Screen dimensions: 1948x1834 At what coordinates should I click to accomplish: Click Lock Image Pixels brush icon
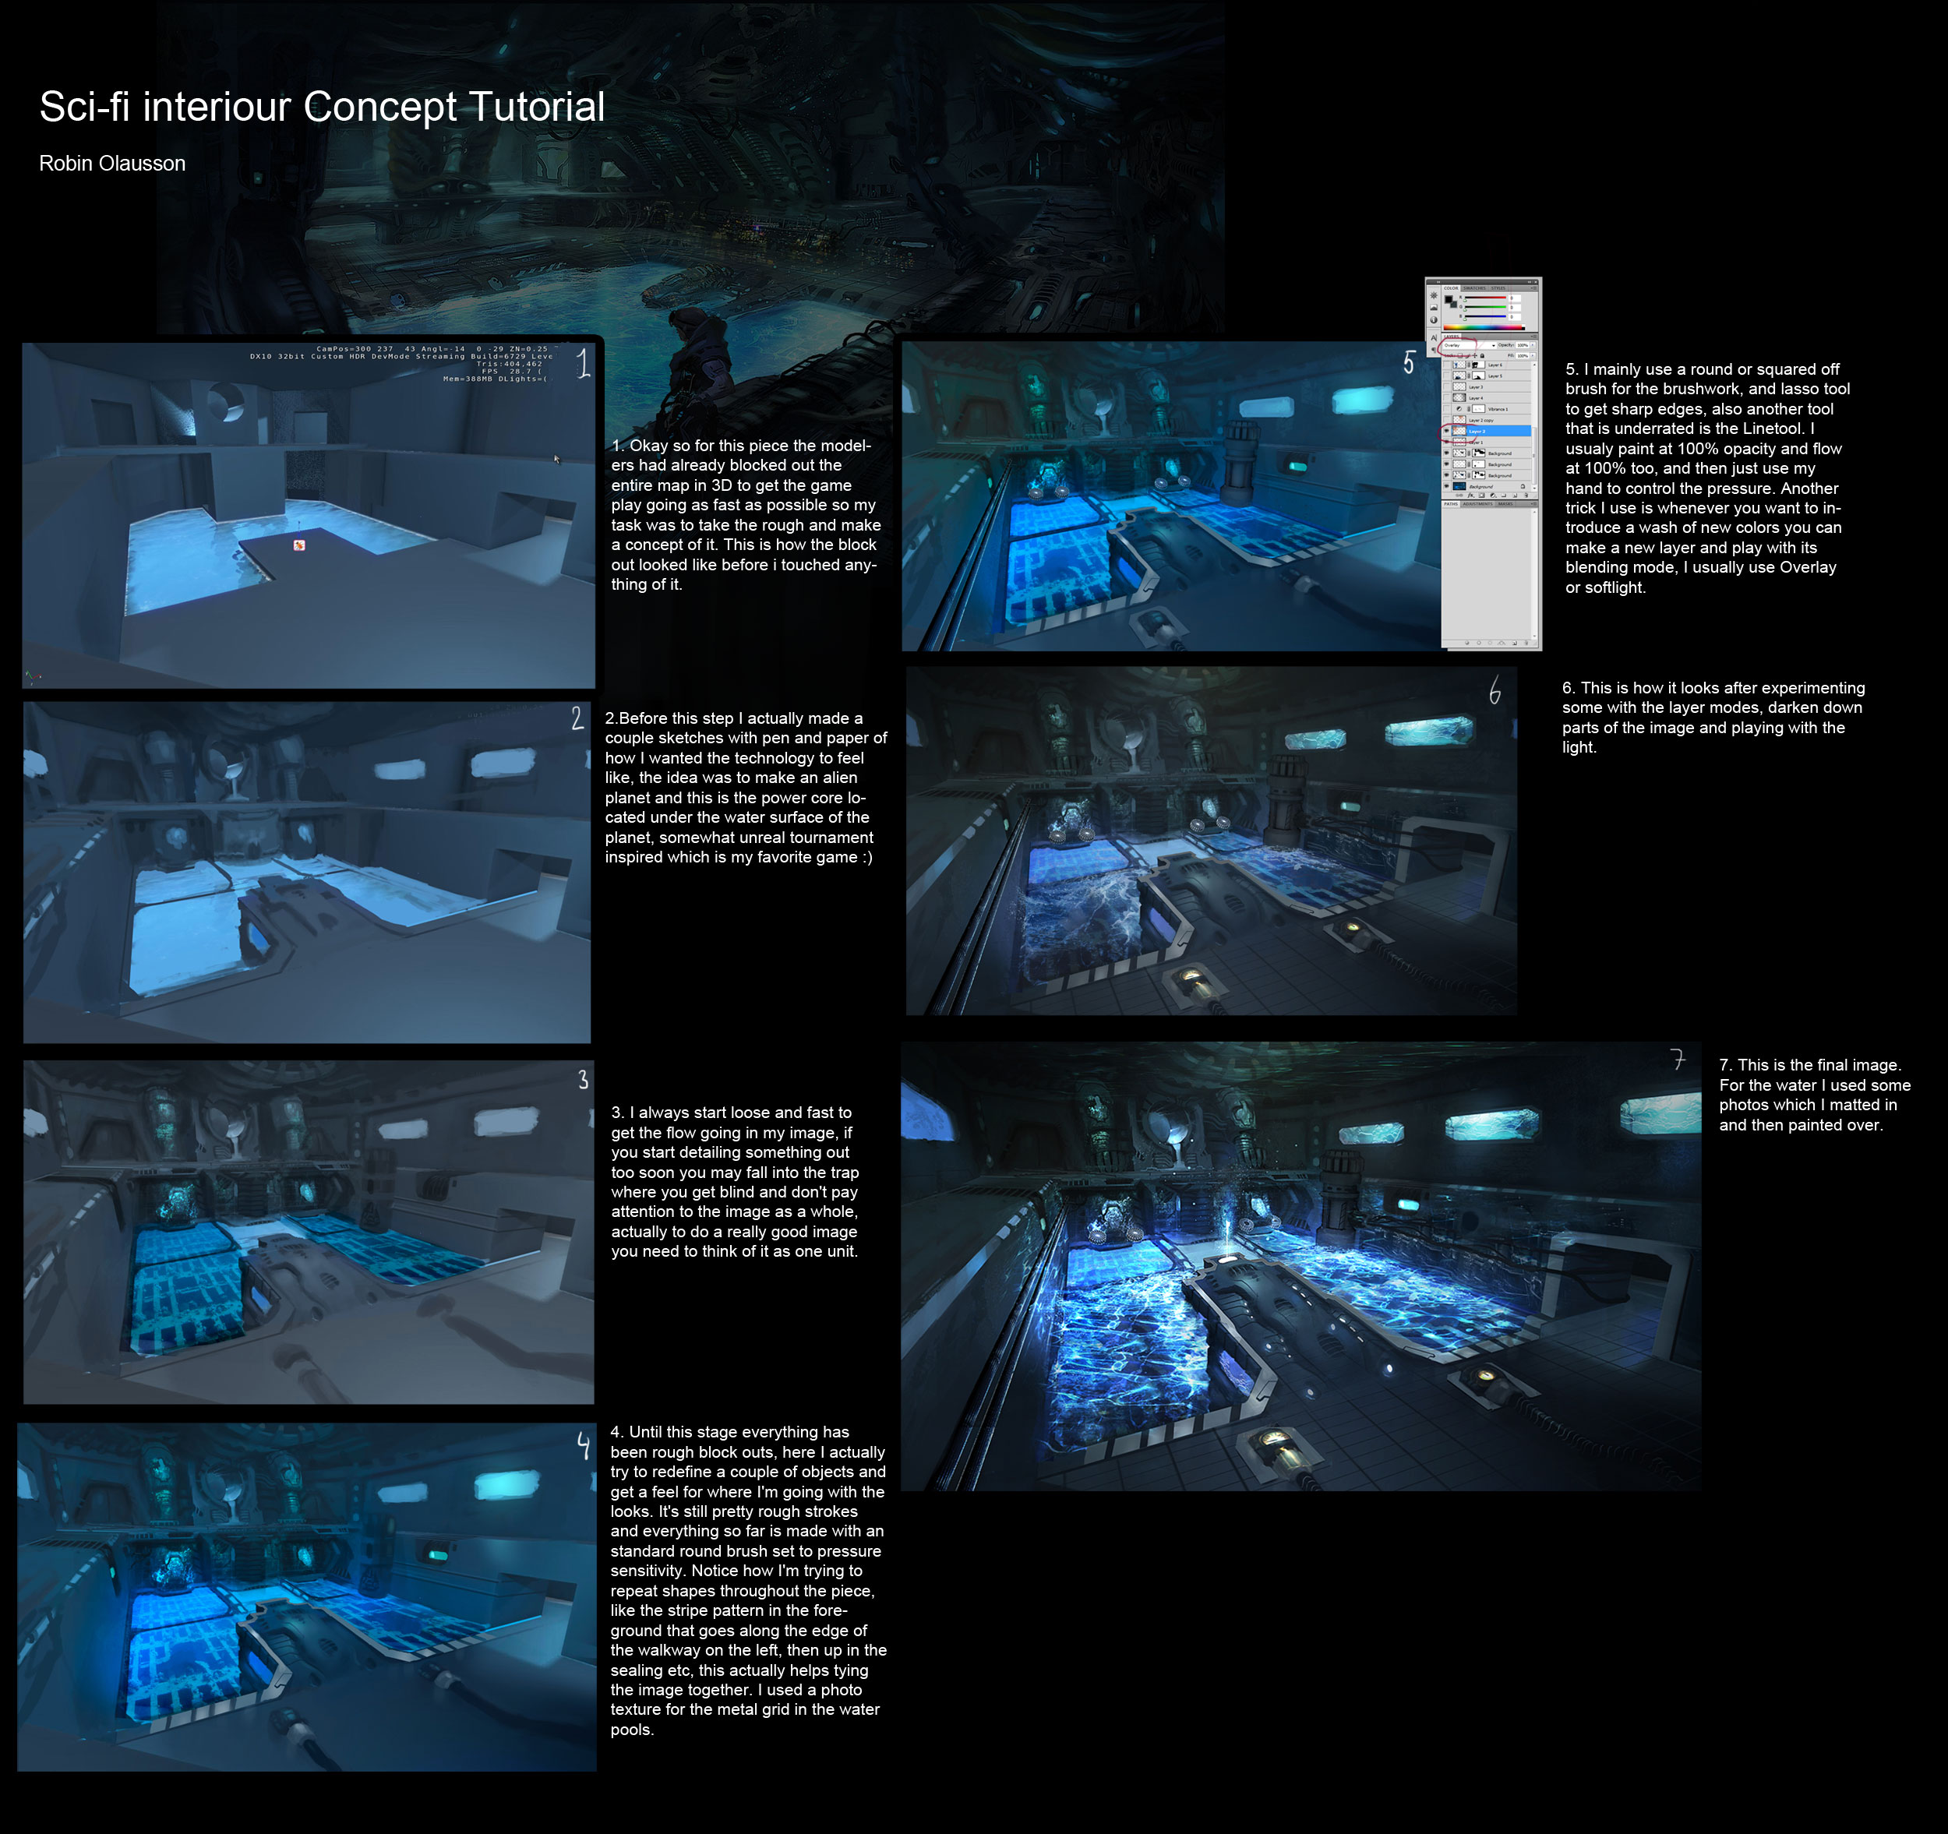1468,355
